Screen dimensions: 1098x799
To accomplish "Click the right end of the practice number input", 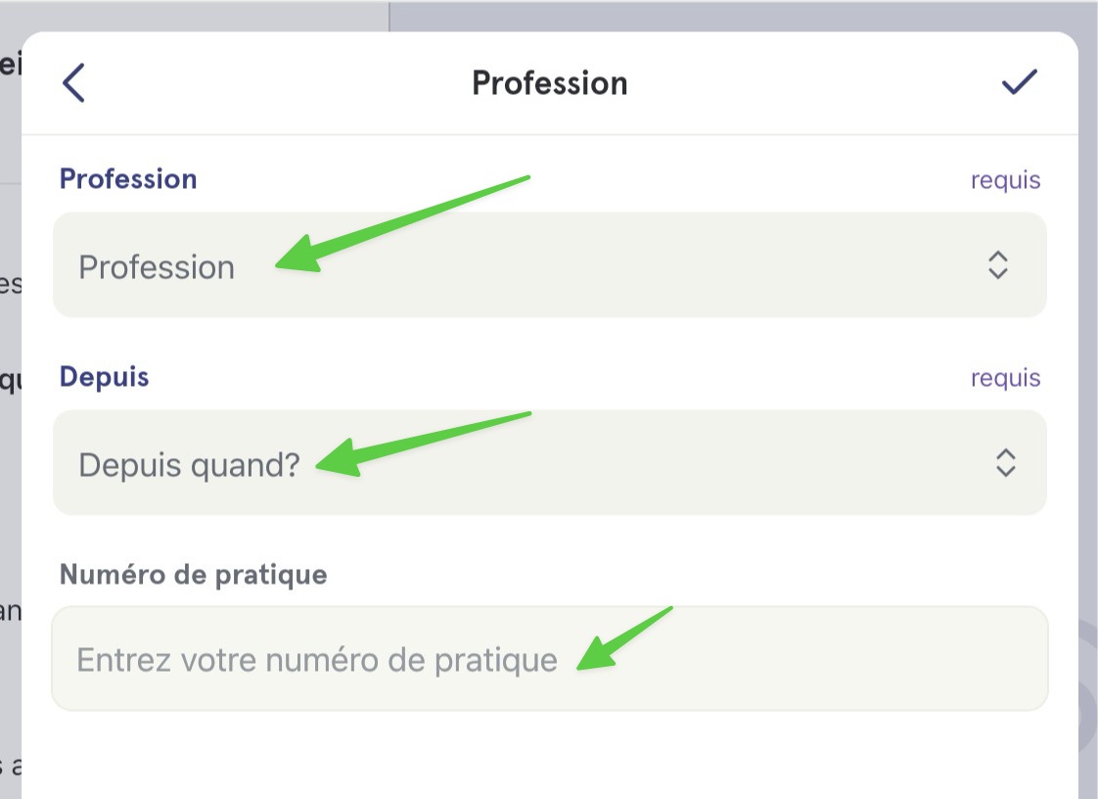I will (x=981, y=659).
